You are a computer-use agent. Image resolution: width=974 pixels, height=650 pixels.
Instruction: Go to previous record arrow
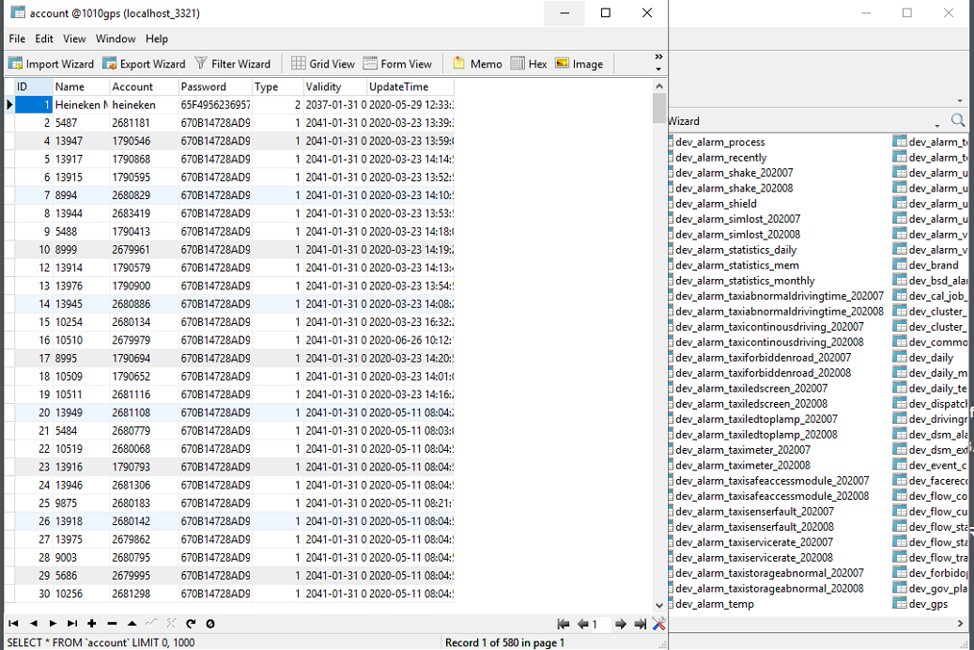tap(34, 624)
